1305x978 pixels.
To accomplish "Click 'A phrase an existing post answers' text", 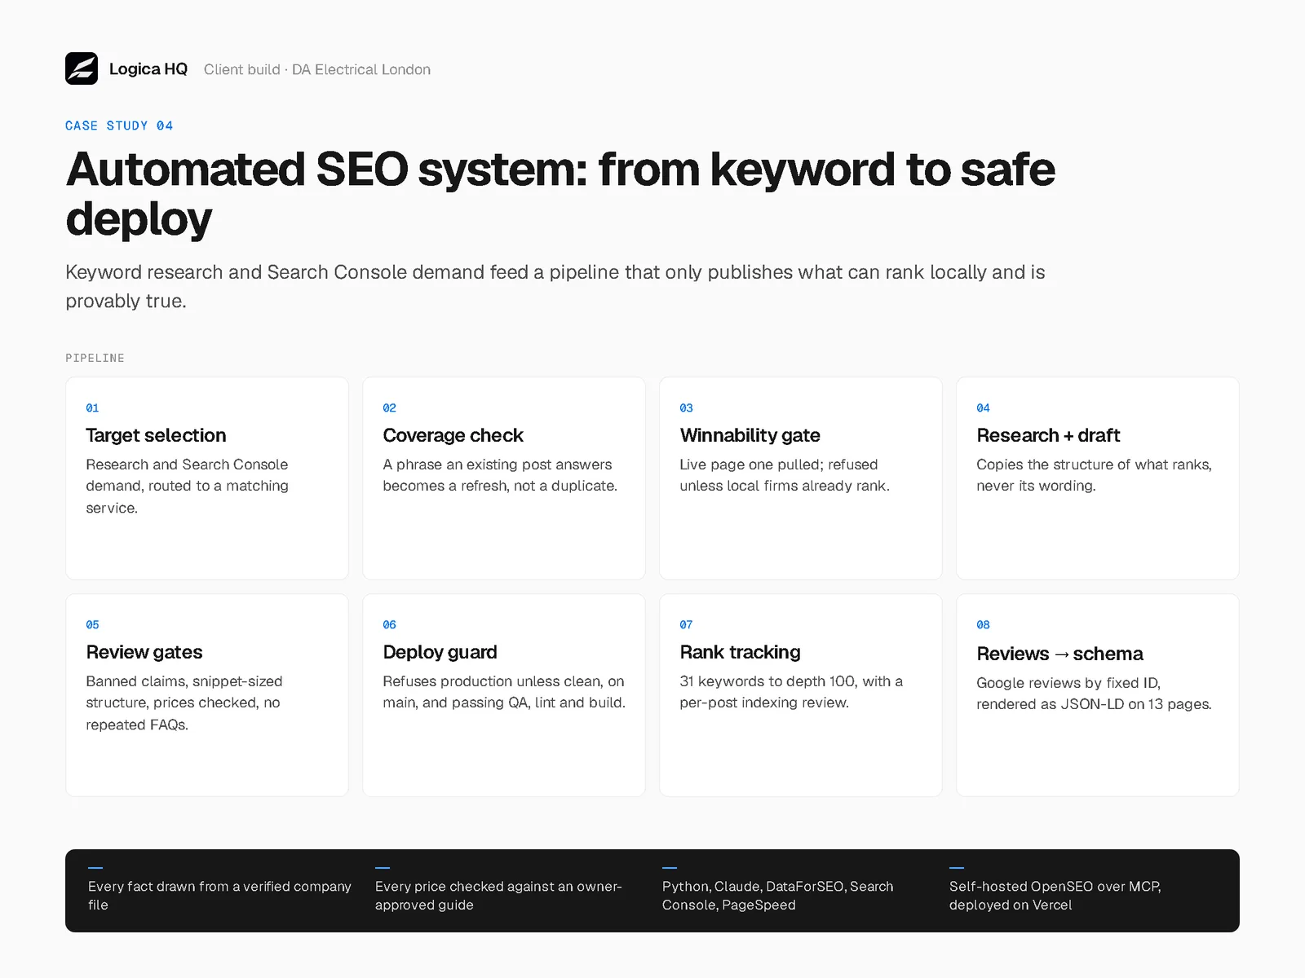I will tap(500, 475).
